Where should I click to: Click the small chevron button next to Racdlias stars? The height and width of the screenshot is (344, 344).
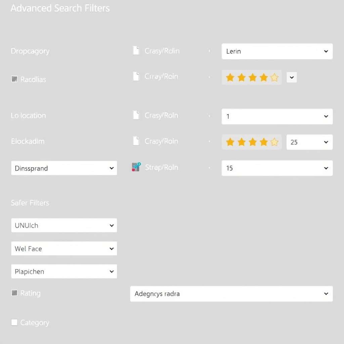[292, 78]
